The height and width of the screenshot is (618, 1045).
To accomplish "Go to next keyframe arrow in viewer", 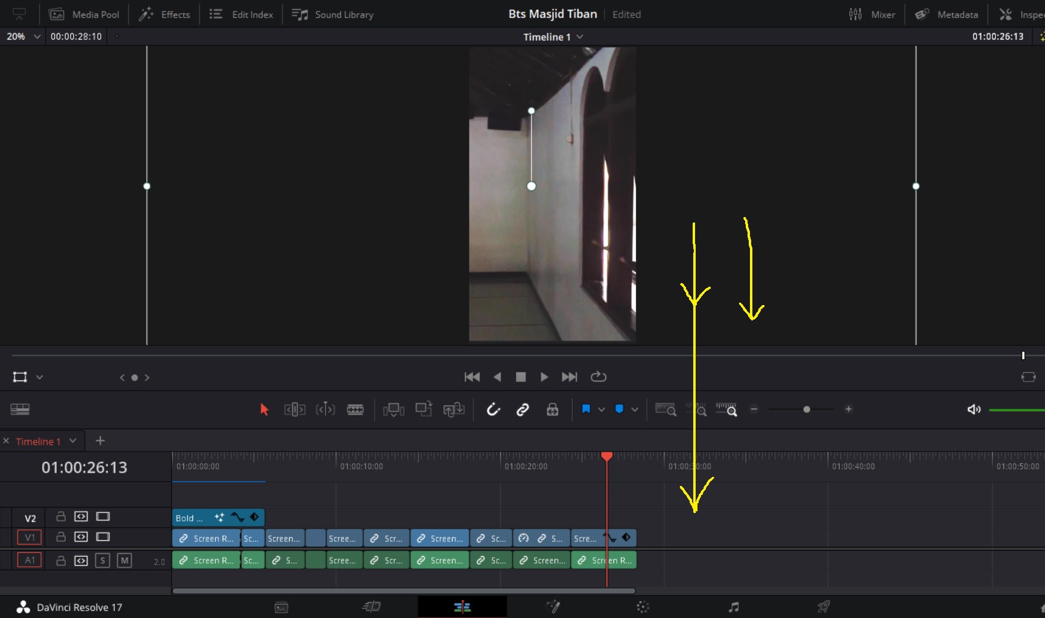I will (147, 377).
